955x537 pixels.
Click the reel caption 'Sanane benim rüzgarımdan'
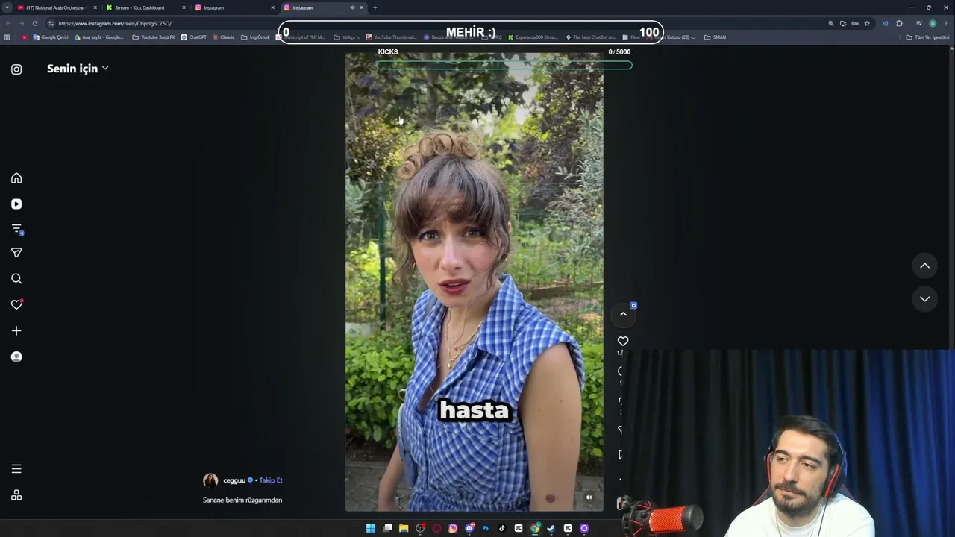pyautogui.click(x=242, y=500)
